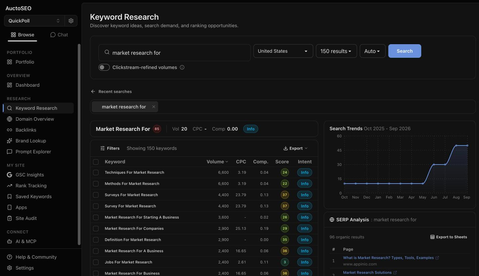479x276 pixels.
Task: Click the sidebar vertical scrollbar
Action: coord(79,144)
